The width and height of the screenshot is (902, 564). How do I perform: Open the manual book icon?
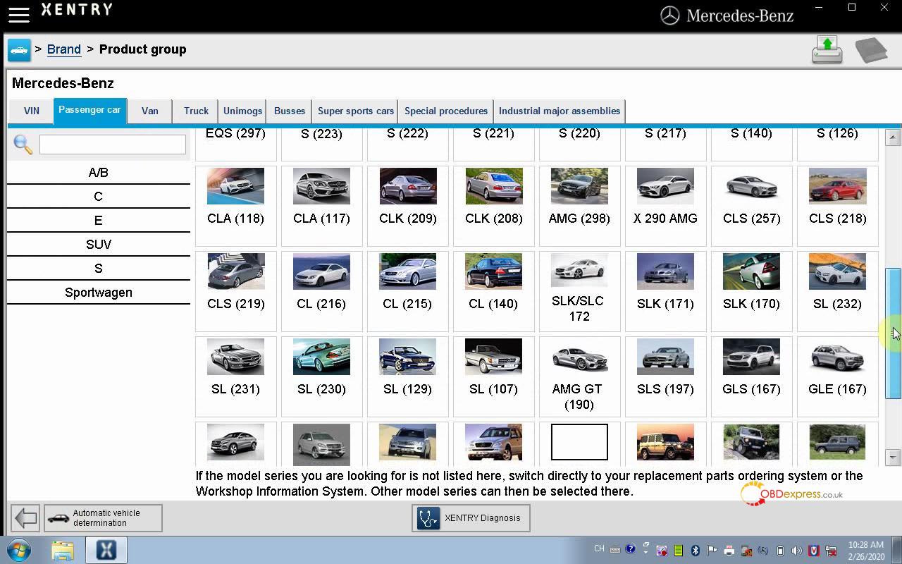871,50
